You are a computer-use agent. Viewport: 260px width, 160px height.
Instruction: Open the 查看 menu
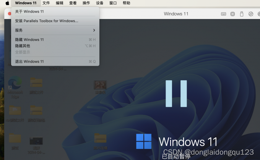click(x=73, y=3)
